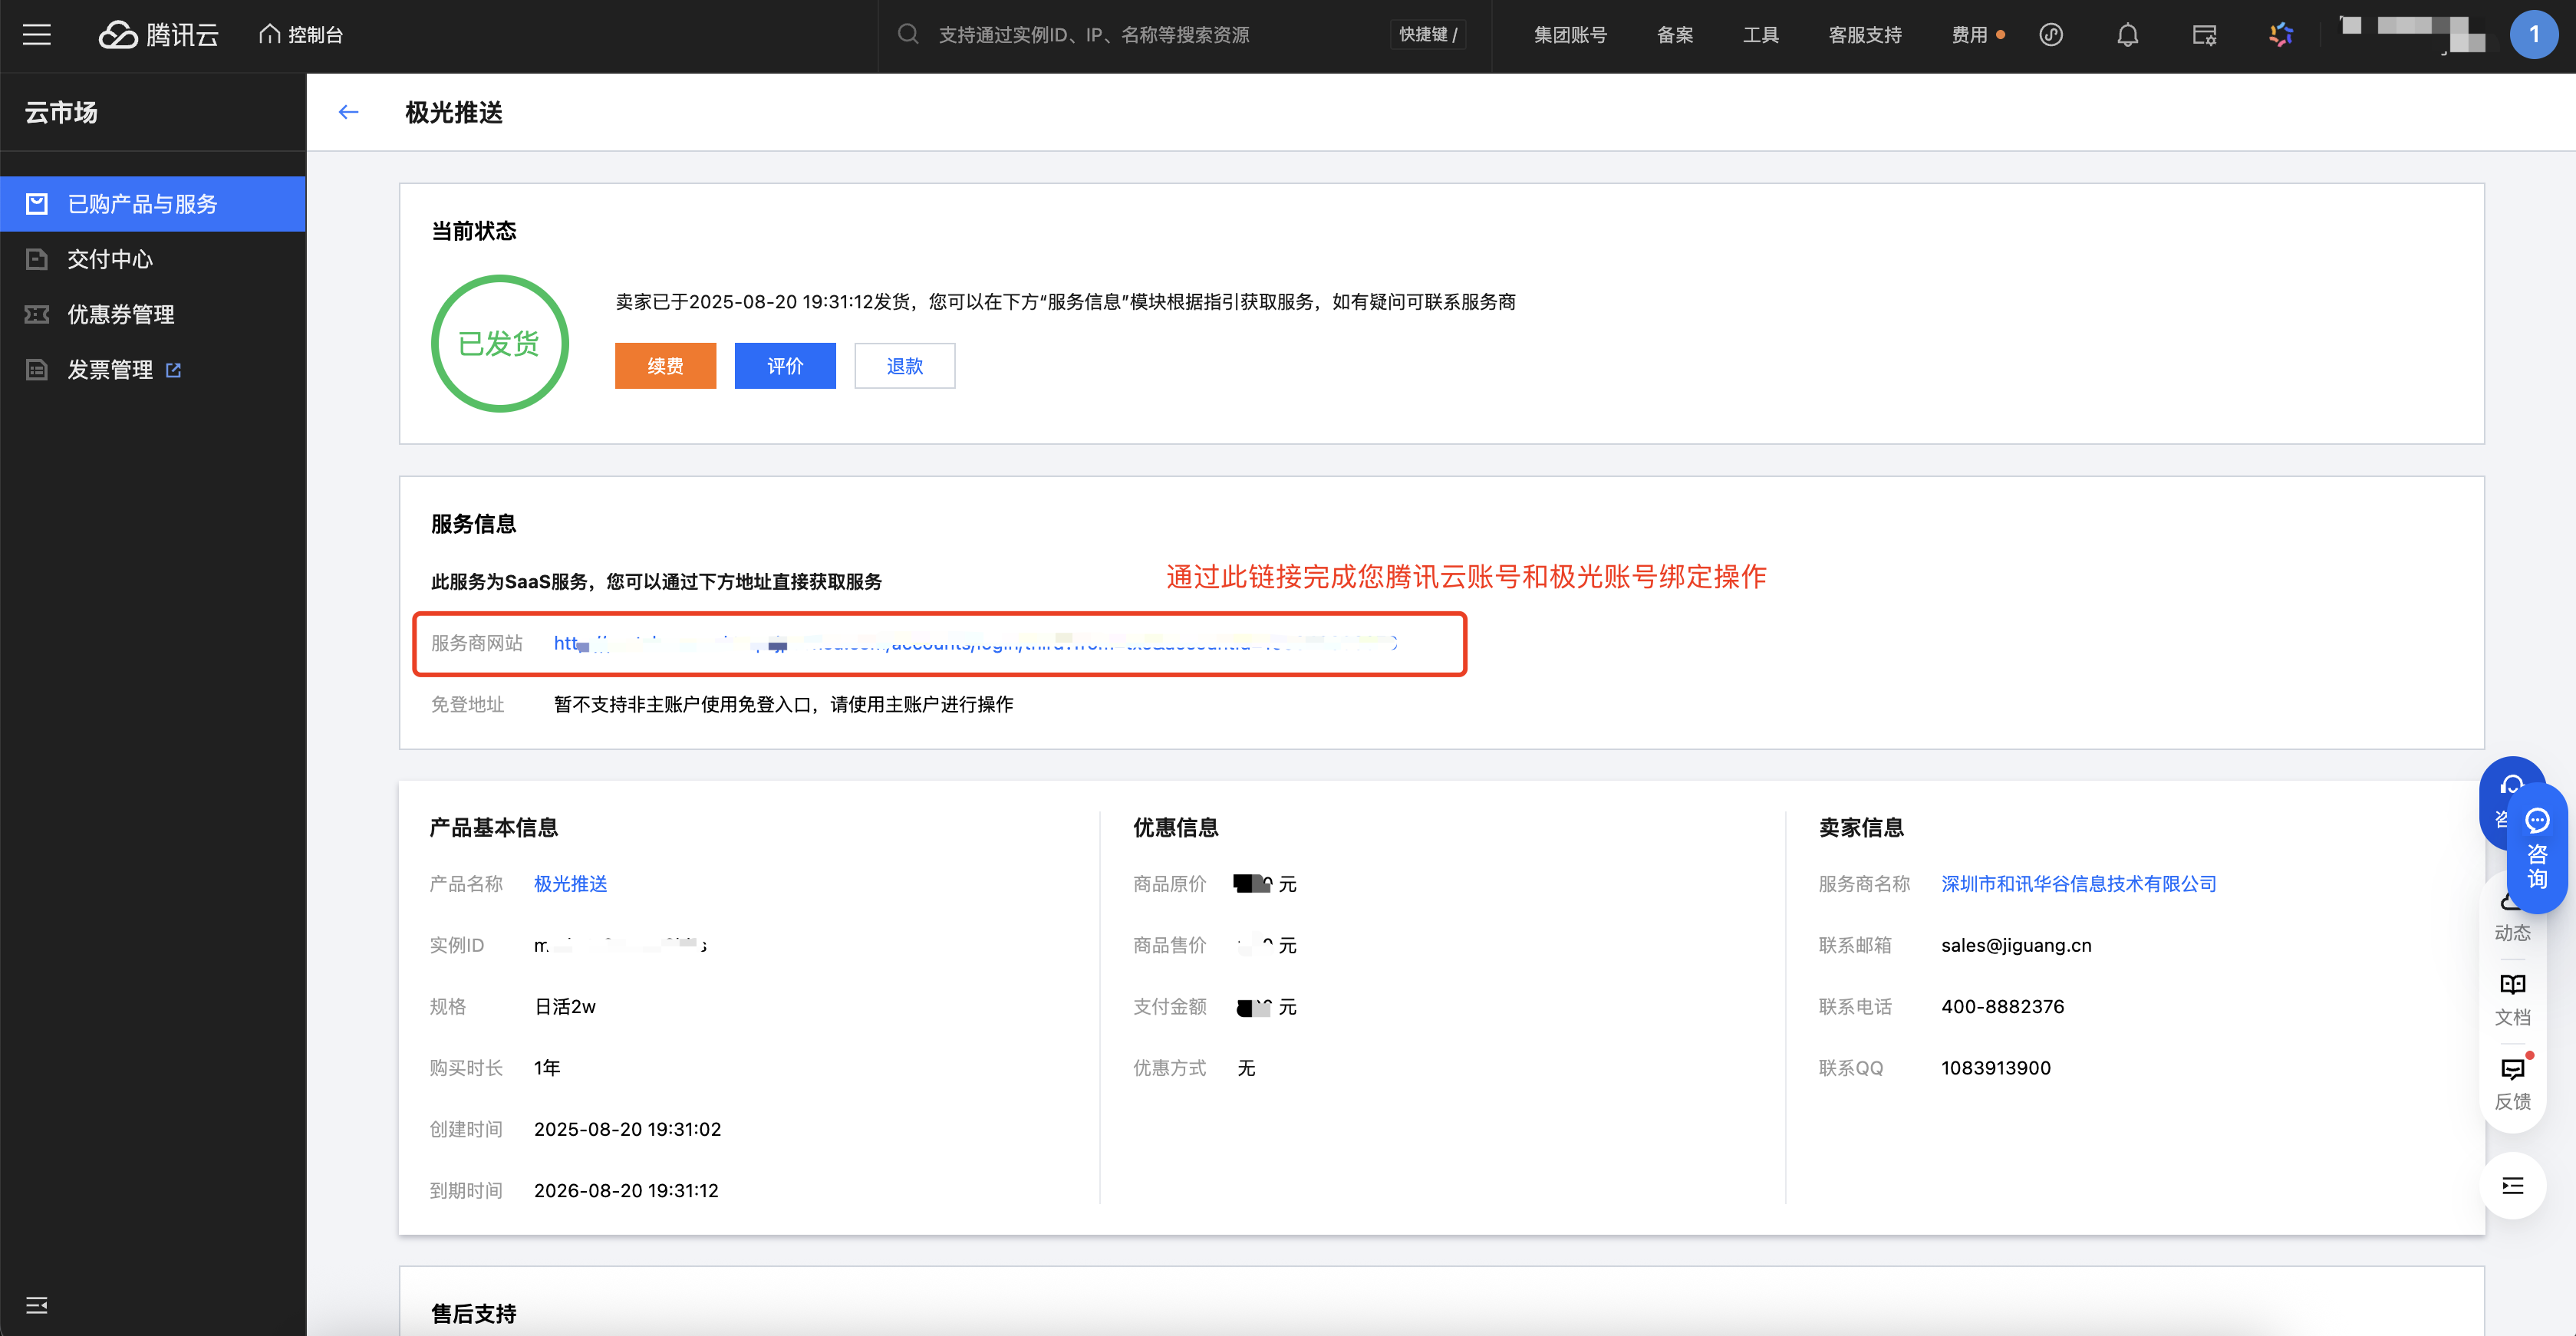Click the 到期时间 value 2026-08-20 19:31:12

pyautogui.click(x=626, y=1190)
